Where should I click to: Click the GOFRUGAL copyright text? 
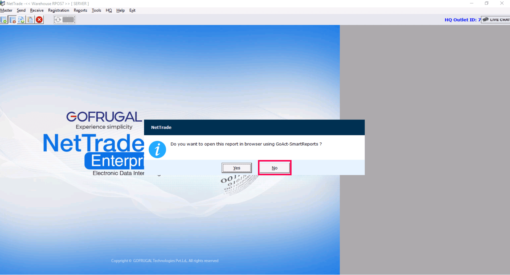pyautogui.click(x=165, y=261)
